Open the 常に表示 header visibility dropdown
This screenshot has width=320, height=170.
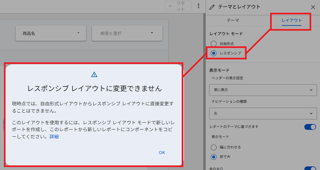pos(263,90)
